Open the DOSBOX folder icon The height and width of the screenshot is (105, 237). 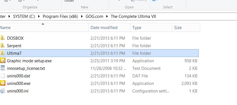point(3,38)
